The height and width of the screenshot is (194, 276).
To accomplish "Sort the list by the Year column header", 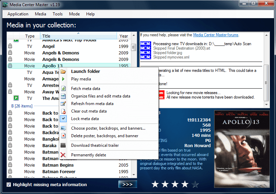I will (x=123, y=36).
